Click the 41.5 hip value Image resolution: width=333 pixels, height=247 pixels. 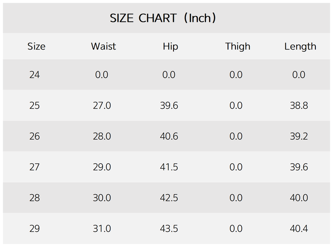(169, 167)
